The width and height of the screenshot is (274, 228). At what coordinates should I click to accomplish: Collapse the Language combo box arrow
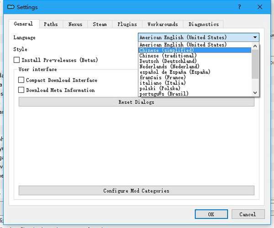point(254,37)
